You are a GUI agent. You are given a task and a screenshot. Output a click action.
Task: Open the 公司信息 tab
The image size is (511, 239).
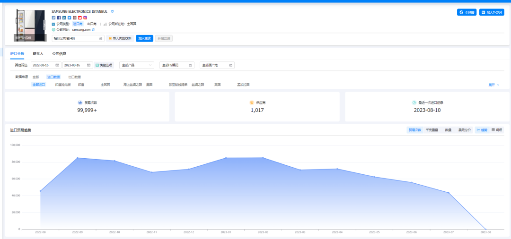59,54
